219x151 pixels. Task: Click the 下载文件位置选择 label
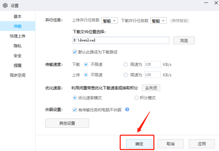(x=89, y=32)
